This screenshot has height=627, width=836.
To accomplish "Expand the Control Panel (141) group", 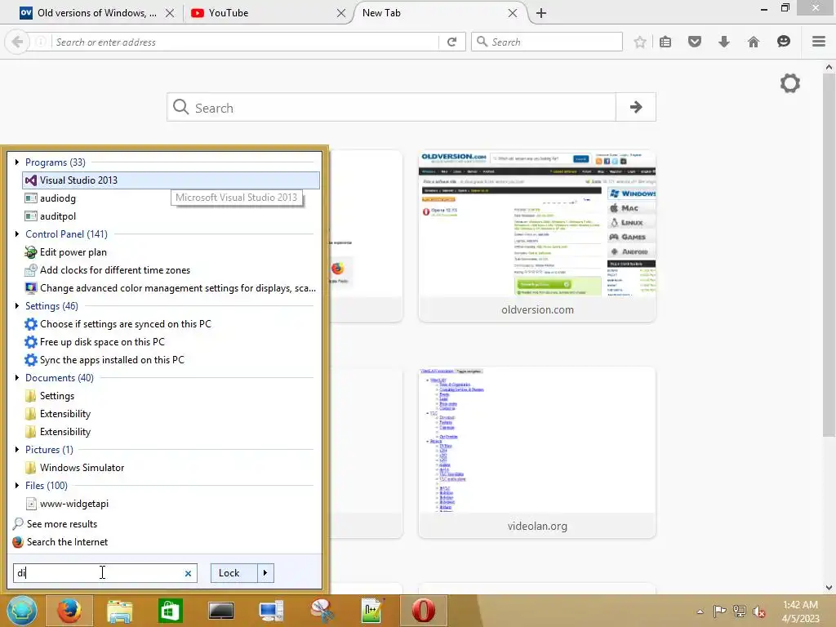I will [17, 234].
